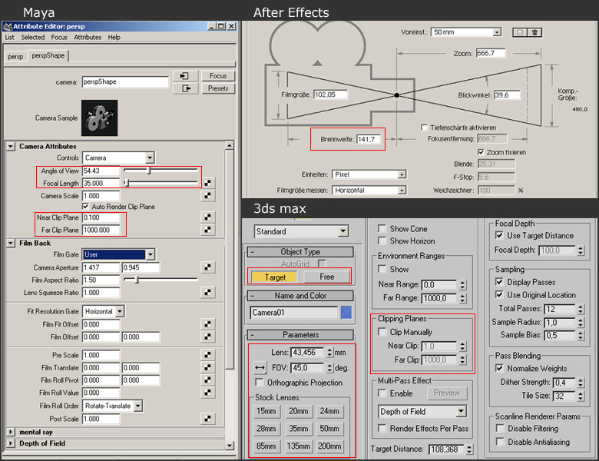Toggle Auto Render Clip Plane checkbox
Screen dimensions: 599x461
click(85, 207)
